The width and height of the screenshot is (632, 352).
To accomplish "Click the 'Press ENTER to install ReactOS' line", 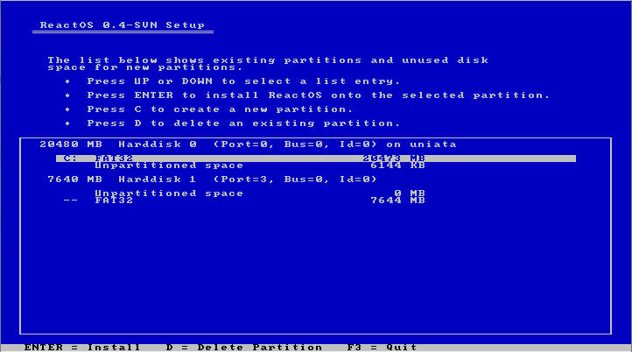I will tap(319, 95).
